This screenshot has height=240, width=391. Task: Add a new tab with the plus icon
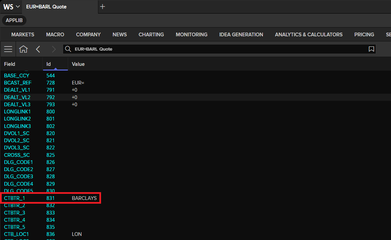click(x=102, y=7)
